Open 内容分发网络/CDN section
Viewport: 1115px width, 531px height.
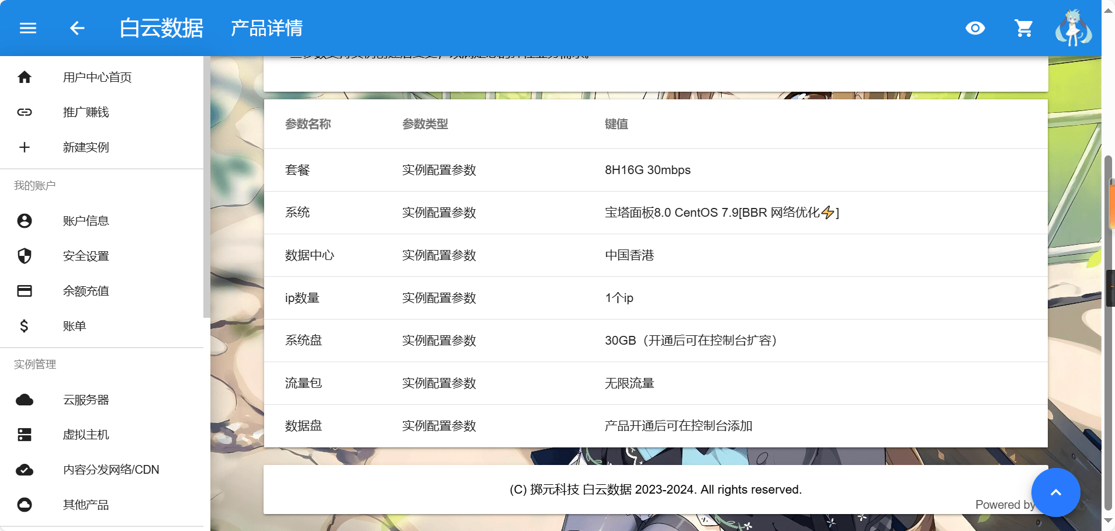(111, 470)
